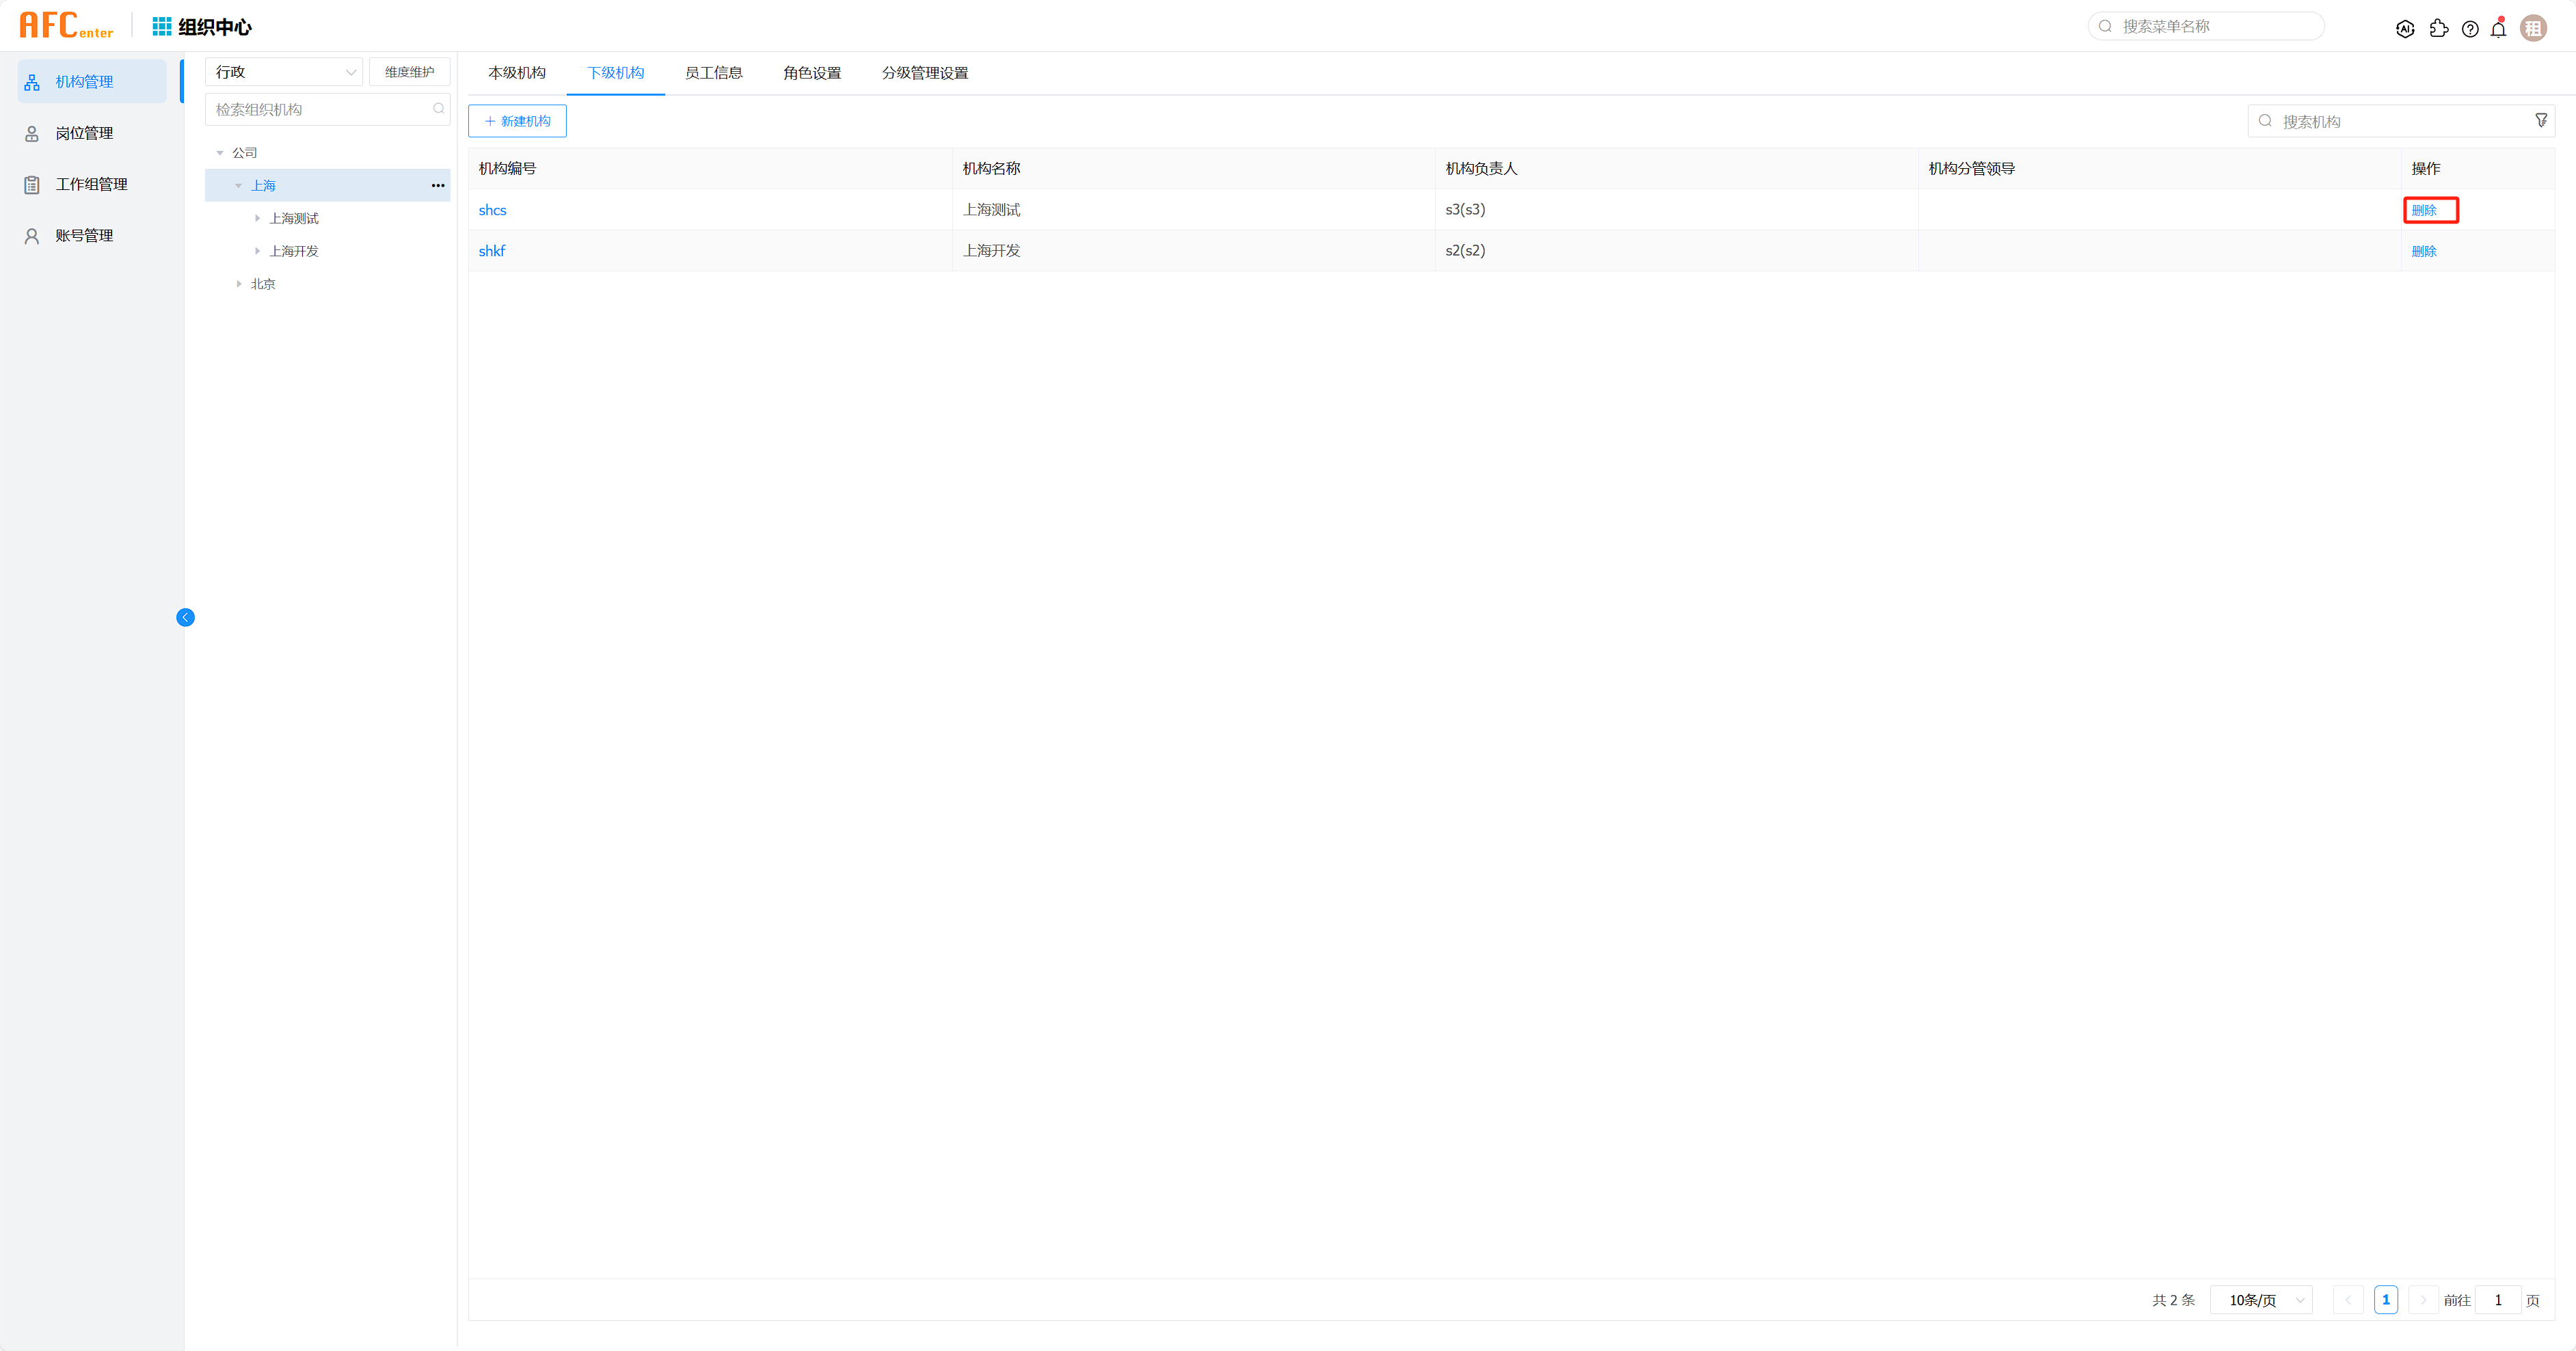Switch to the 员工信息 tab
The height and width of the screenshot is (1351, 2576).
coord(713,73)
